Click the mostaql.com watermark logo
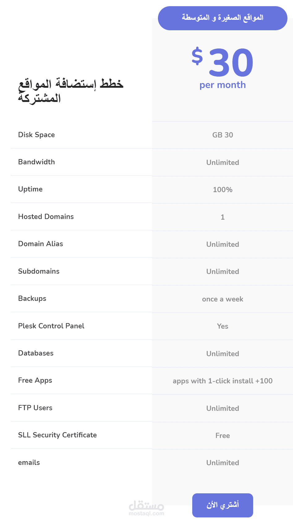Viewport: 293px width, 527px height. [146, 508]
